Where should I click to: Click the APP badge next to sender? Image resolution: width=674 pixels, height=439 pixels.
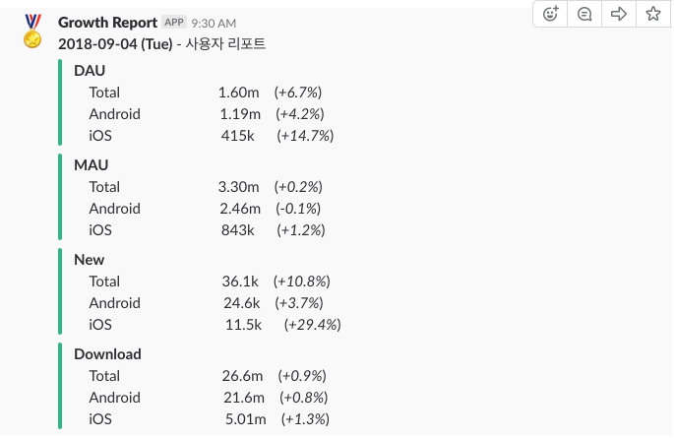click(174, 23)
